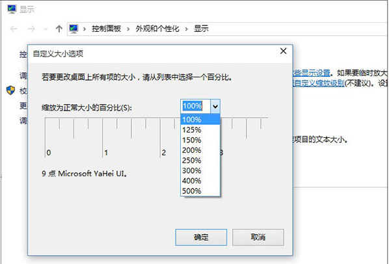The height and width of the screenshot is (264, 389).
Task: Expand chevron after 控制面板 in breadcrumb
Action: click(x=128, y=29)
